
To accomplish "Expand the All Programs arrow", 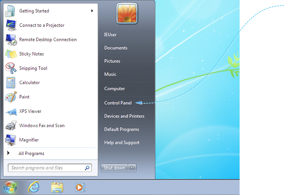I will point(8,153).
